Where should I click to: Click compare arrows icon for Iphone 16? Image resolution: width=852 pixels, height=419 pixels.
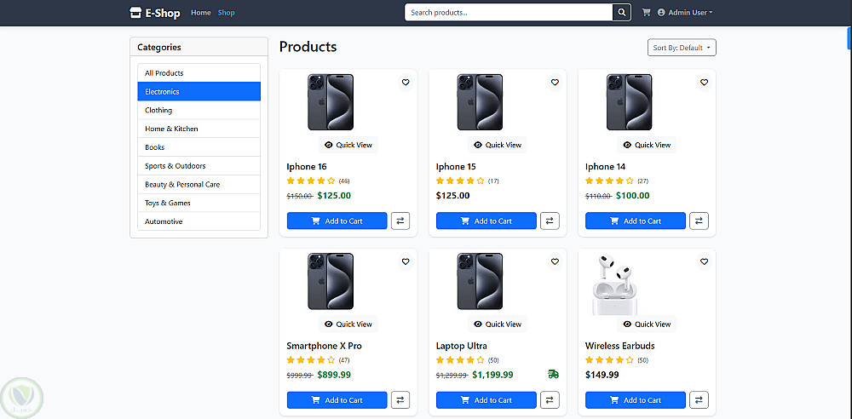pos(400,221)
